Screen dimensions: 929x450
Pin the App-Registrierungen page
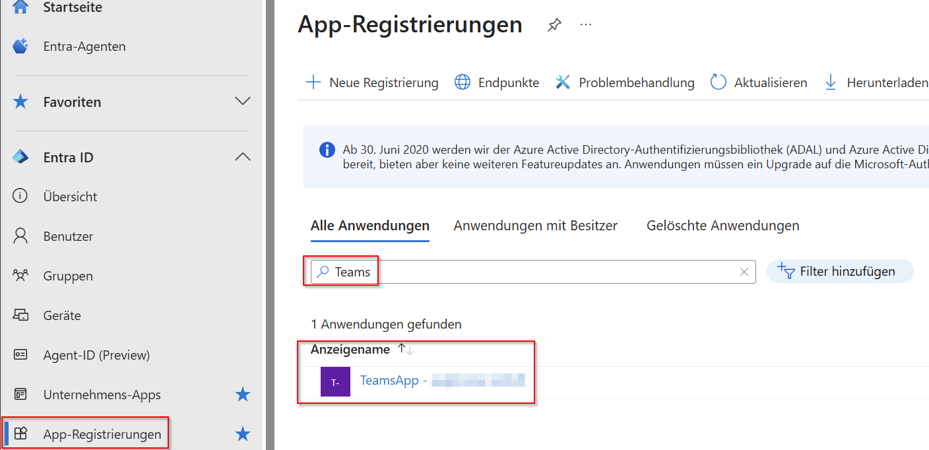click(554, 25)
